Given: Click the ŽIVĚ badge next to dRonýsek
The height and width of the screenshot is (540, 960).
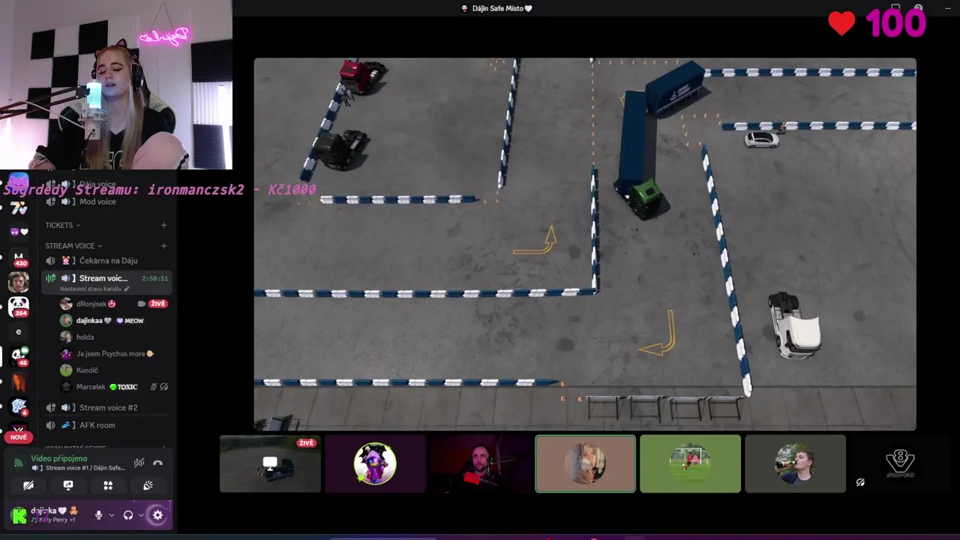Looking at the screenshot, I should tap(157, 304).
